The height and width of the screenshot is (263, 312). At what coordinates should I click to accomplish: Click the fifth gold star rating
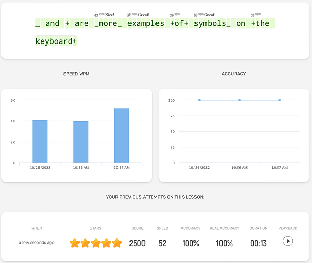(117, 243)
